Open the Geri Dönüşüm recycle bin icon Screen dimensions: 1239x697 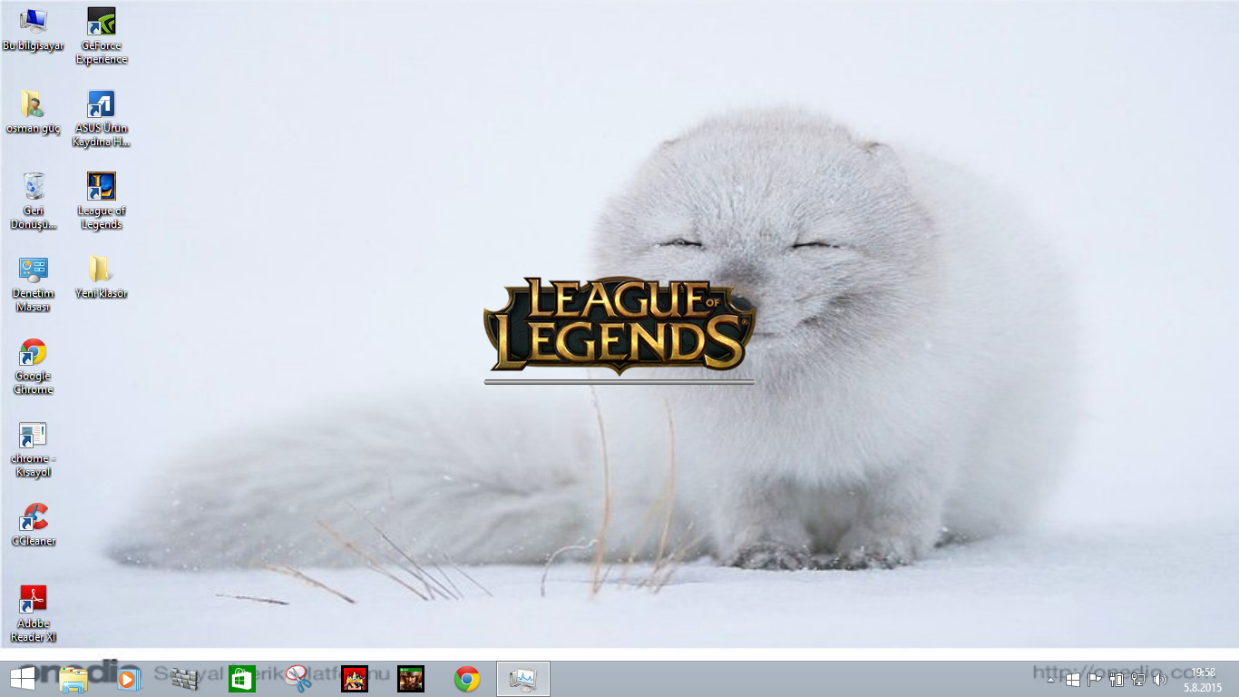point(34,187)
